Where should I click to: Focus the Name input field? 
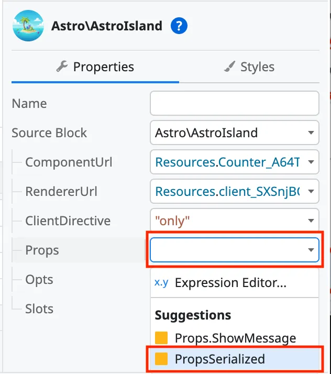[x=234, y=104]
